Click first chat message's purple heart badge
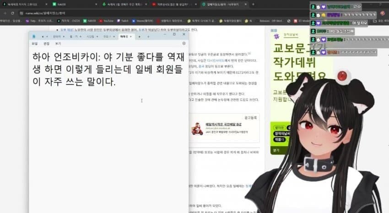 (324, 7)
